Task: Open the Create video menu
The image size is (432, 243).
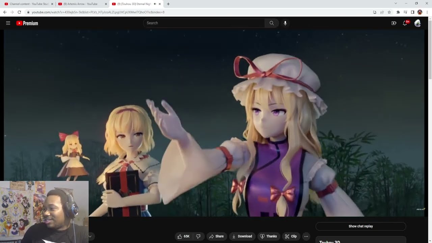Action: 394,23
